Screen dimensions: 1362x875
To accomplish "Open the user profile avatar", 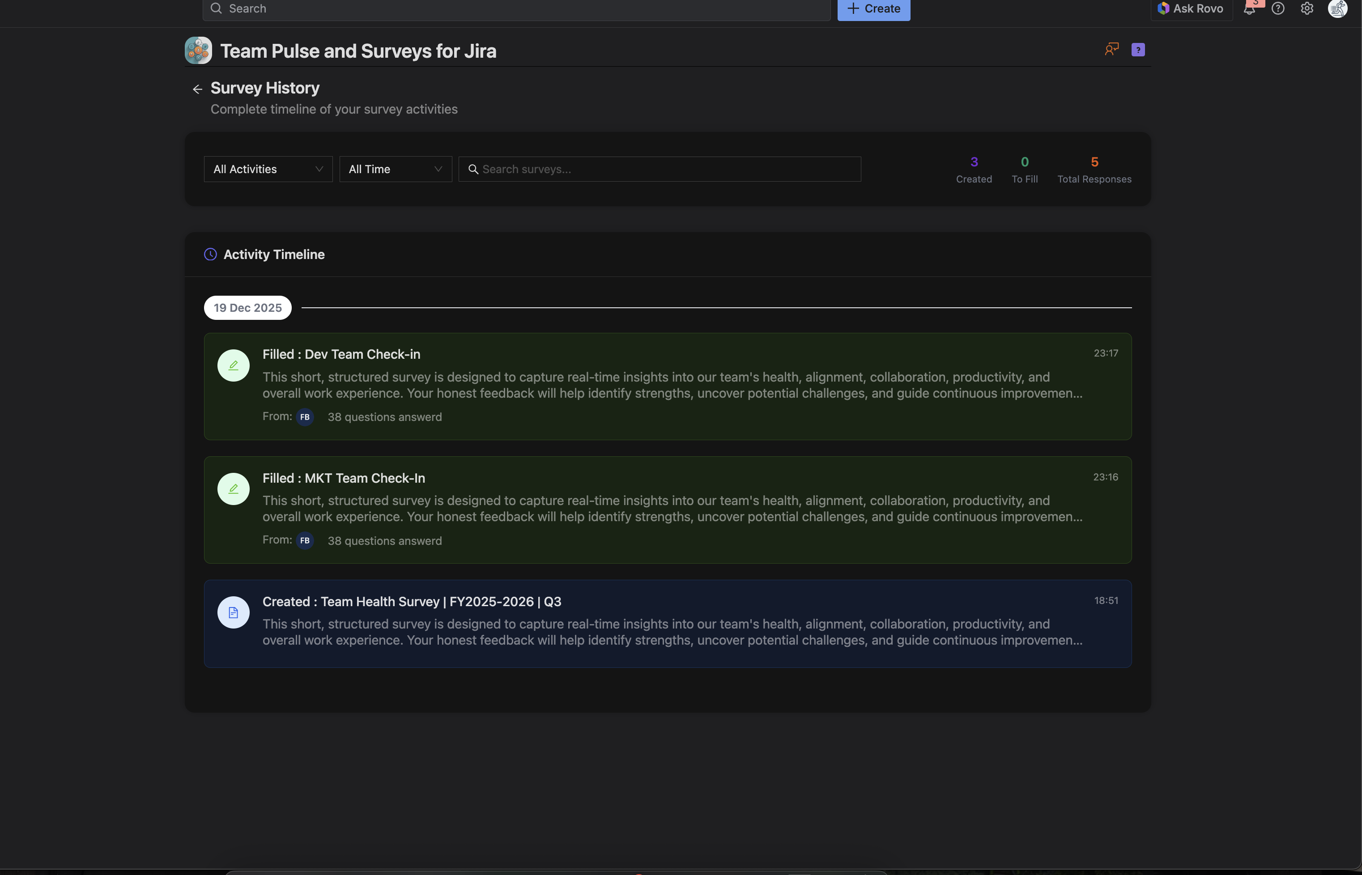I will click(1337, 8).
